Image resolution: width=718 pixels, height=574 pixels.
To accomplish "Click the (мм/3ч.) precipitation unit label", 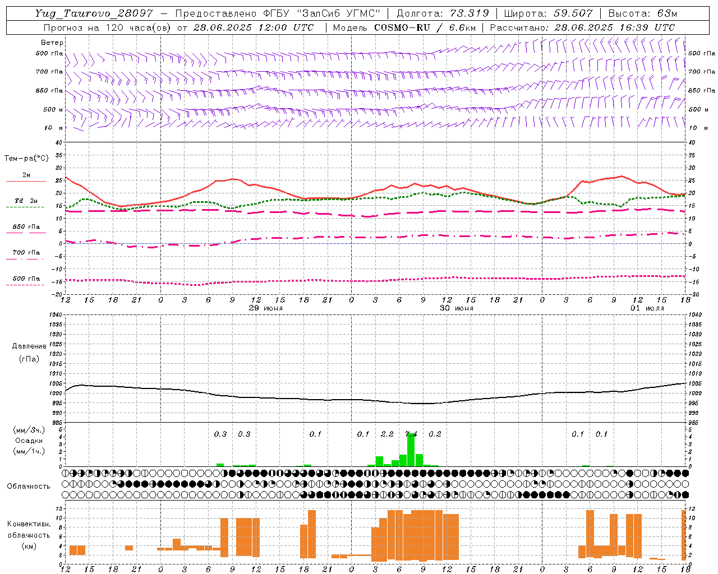I will 29,430.
